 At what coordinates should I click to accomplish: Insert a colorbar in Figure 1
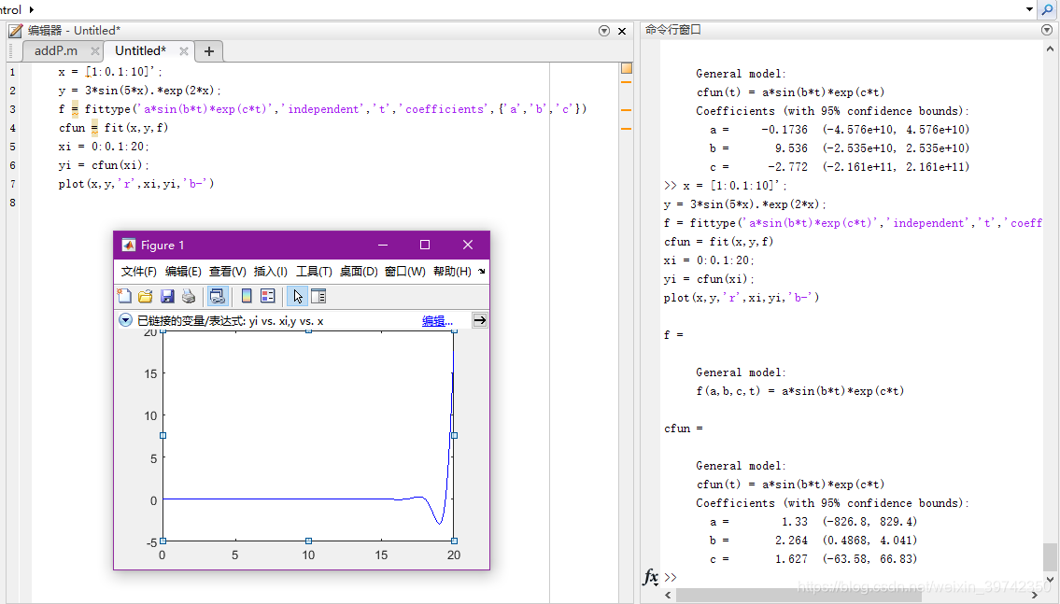(x=245, y=295)
